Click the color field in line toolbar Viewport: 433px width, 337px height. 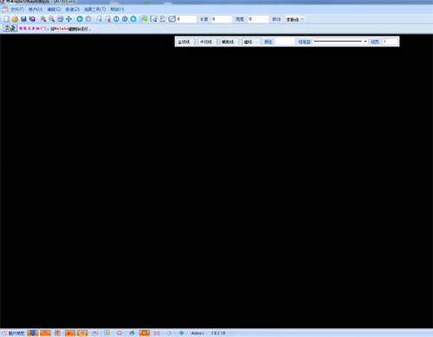(x=284, y=42)
